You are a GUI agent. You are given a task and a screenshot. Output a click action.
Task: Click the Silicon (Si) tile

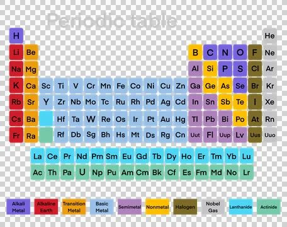point(210,69)
